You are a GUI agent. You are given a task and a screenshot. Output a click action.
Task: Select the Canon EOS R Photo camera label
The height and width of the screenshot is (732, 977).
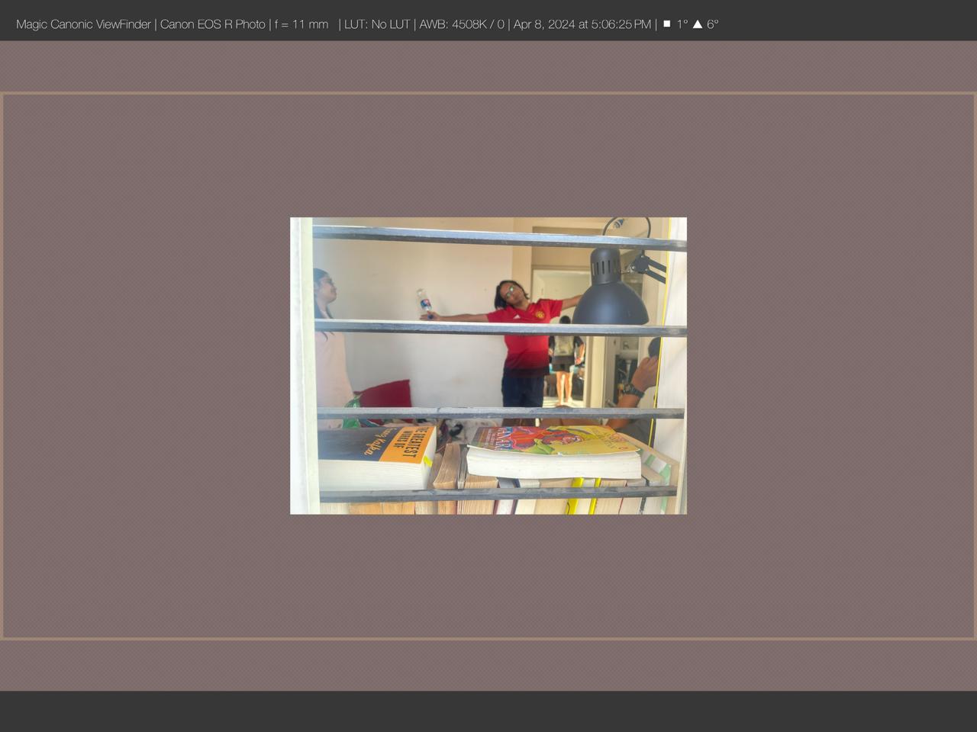[x=212, y=24]
